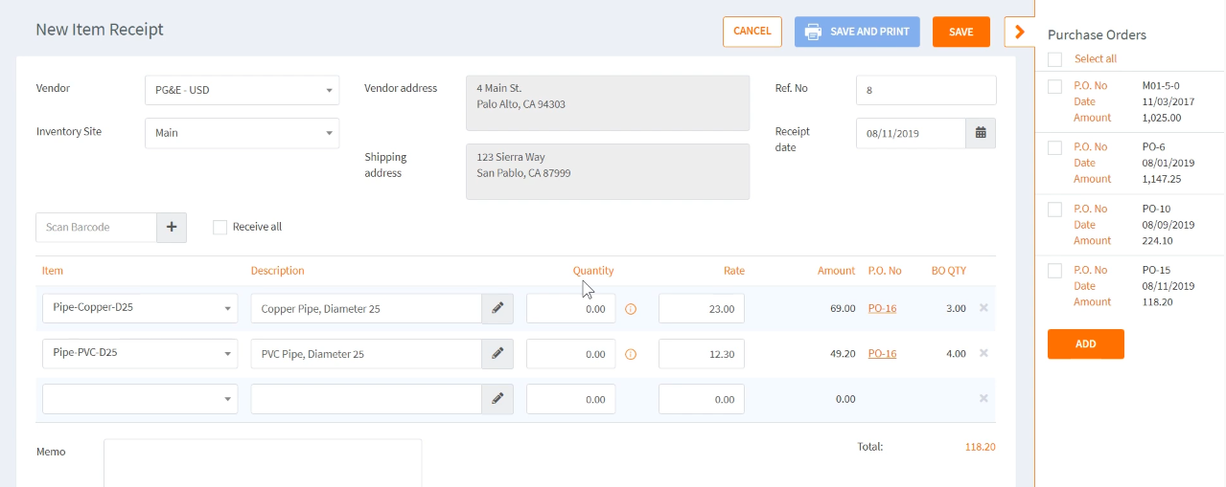Click the plus icon next to Scan Barcode
This screenshot has width=1226, height=487.
coord(172,227)
